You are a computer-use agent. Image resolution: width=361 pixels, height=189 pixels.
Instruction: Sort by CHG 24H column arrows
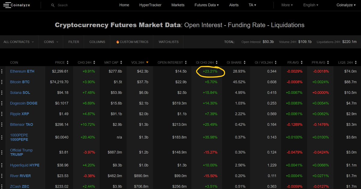pos(94,62)
